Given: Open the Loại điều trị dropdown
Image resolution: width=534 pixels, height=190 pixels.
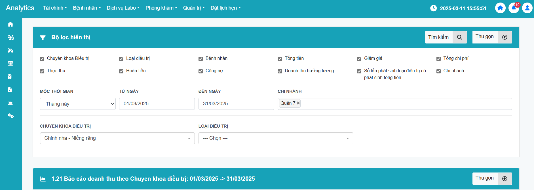Looking at the screenshot, I should tap(276, 138).
